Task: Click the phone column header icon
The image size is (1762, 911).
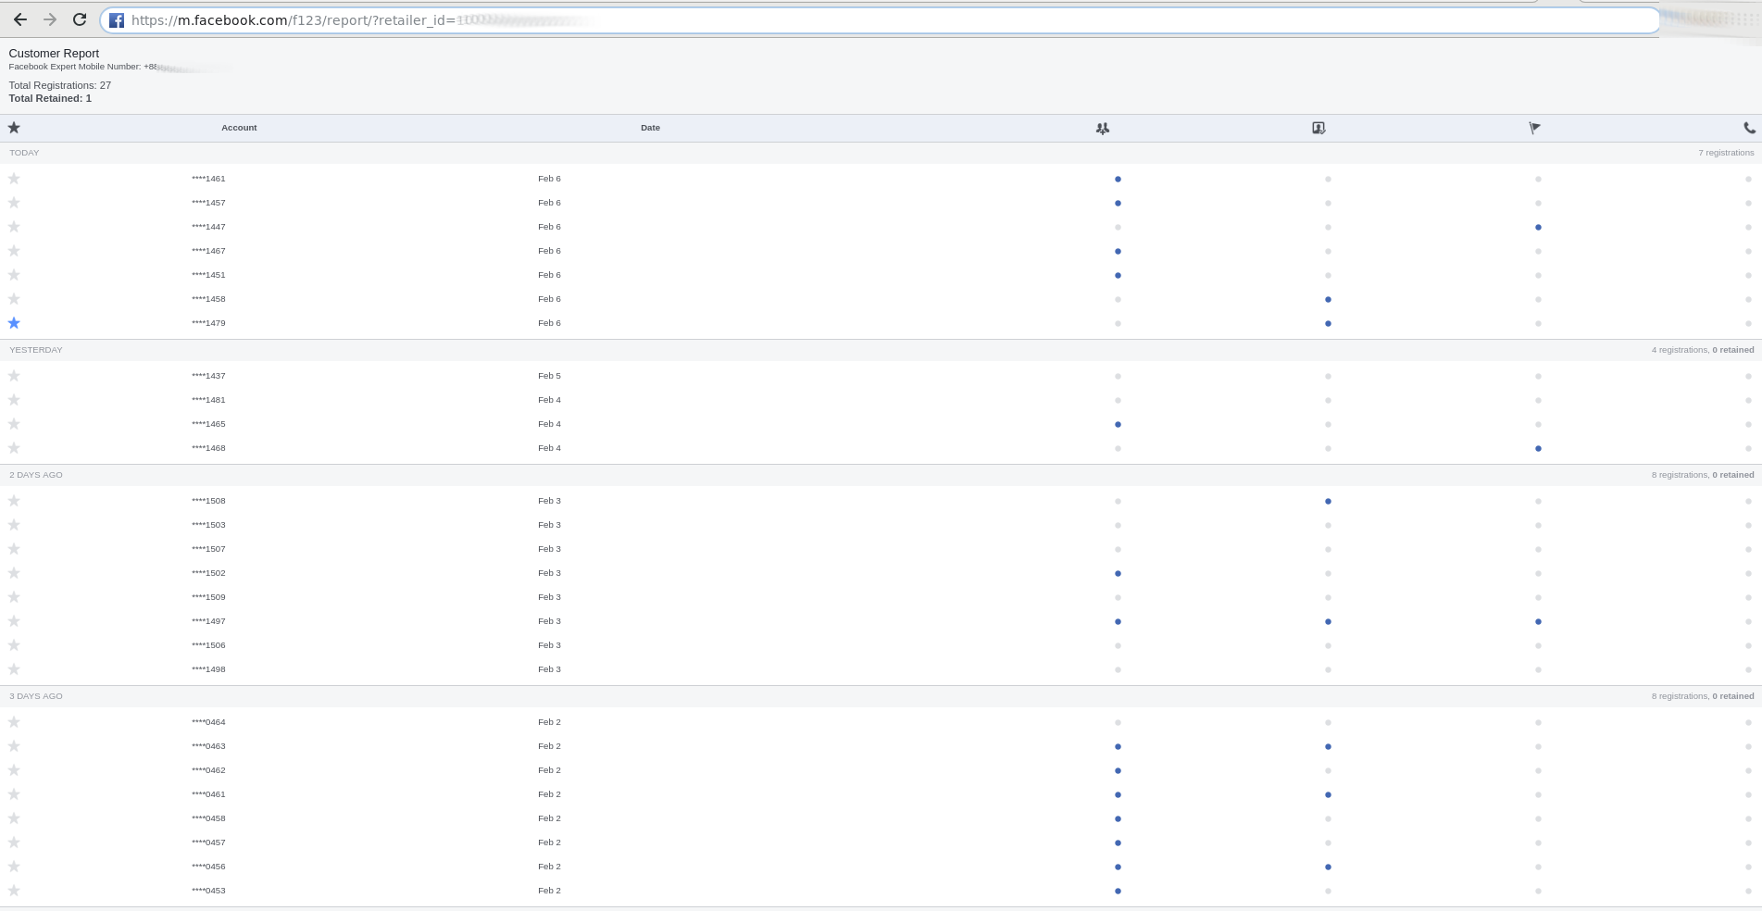Action: (x=1748, y=128)
